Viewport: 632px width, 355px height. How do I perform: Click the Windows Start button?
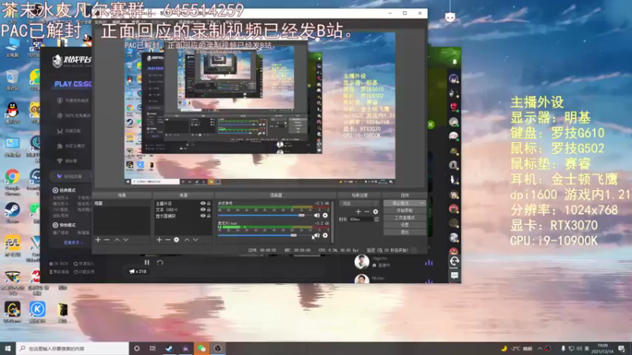[x=8, y=349]
